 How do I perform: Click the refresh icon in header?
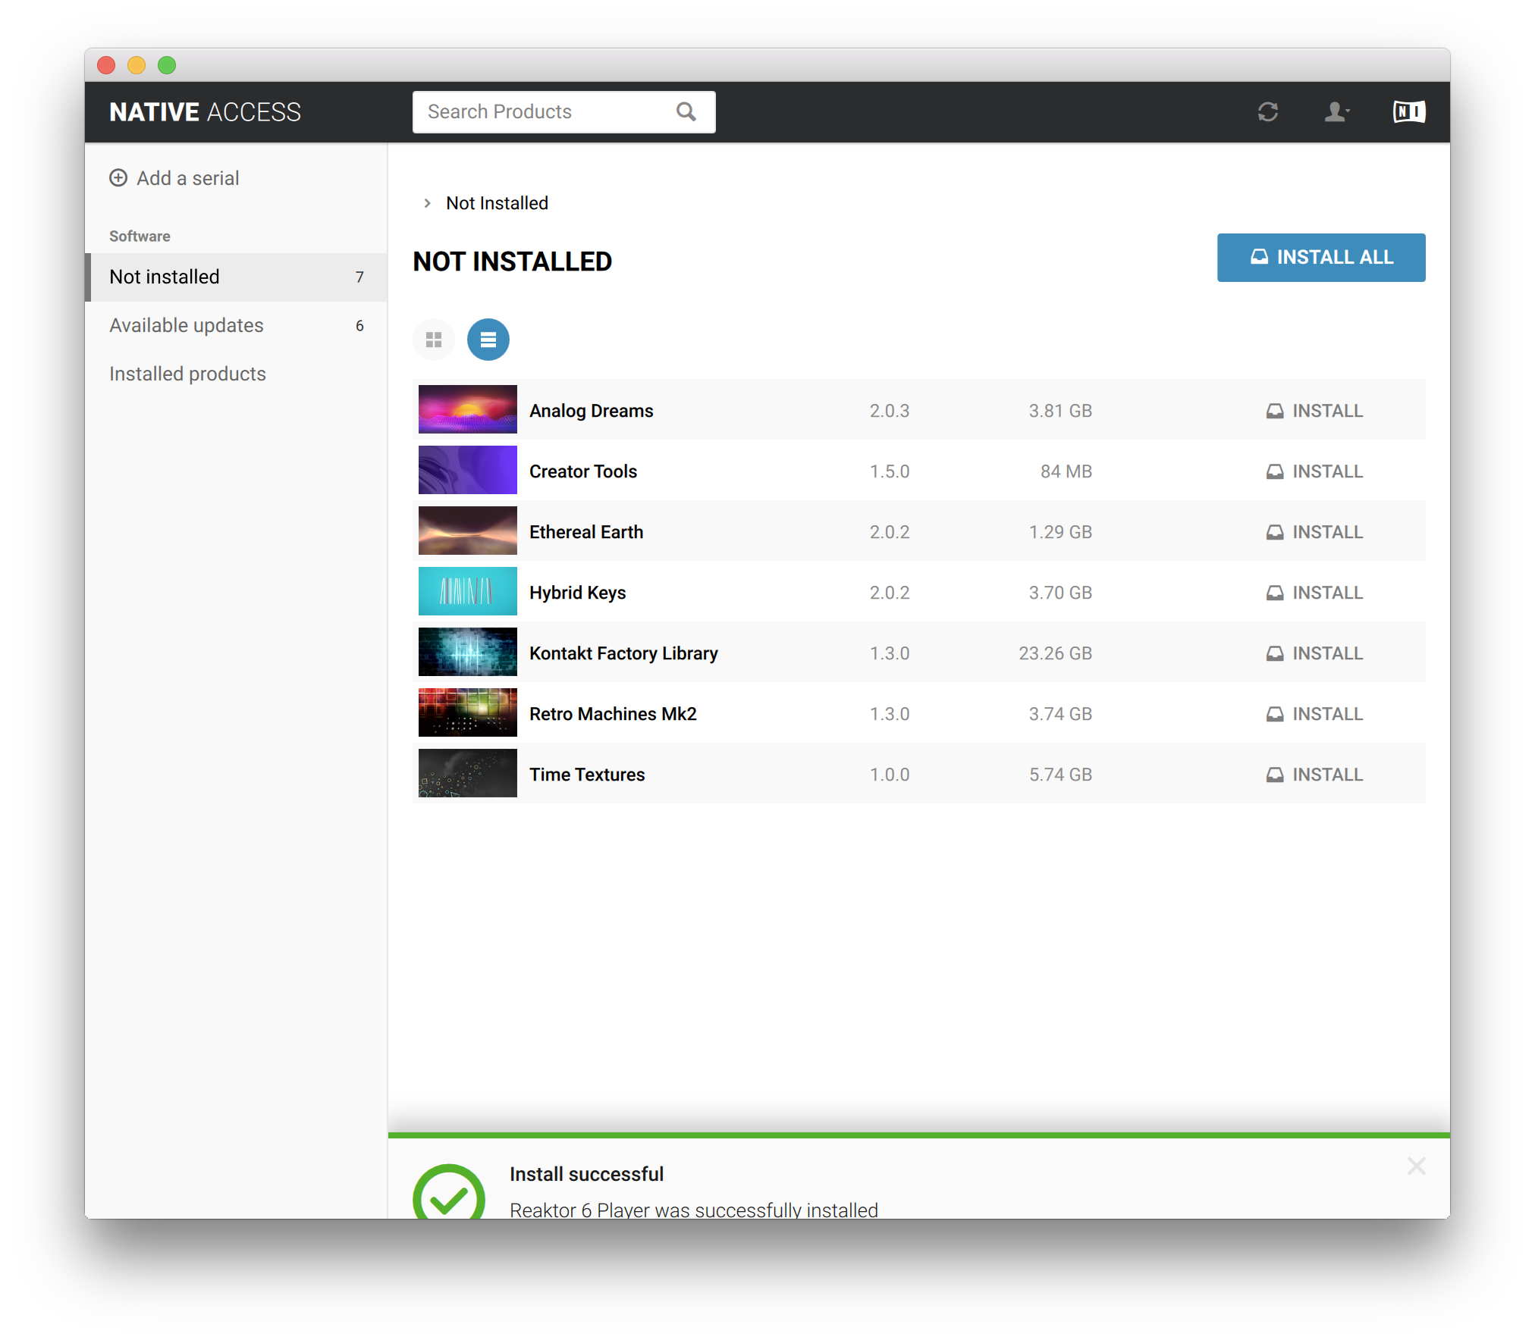[1267, 112]
